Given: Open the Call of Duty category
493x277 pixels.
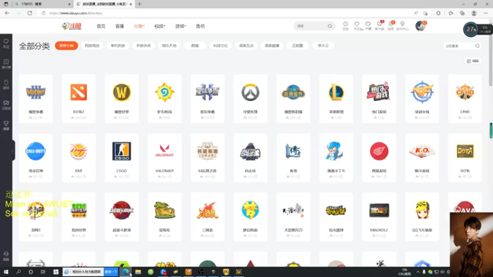Looking at the screenshot, I should point(36,158).
